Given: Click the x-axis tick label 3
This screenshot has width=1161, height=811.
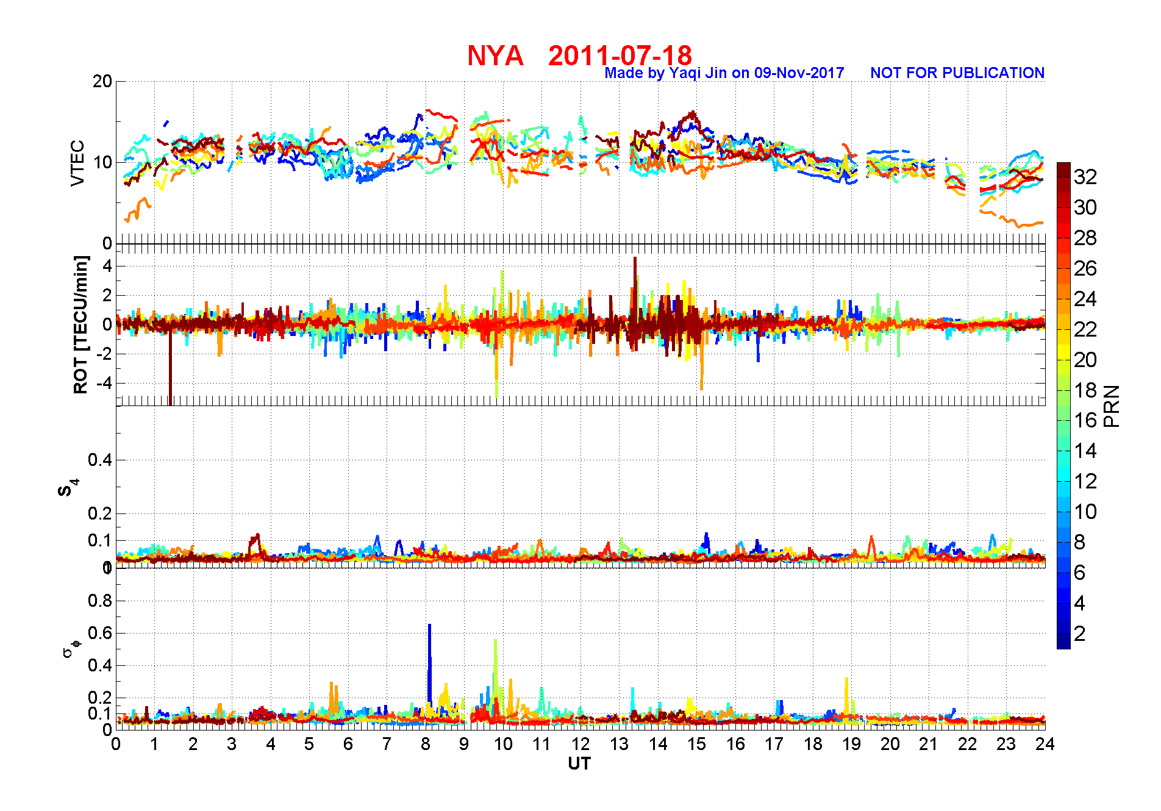Looking at the screenshot, I should coord(232,744).
